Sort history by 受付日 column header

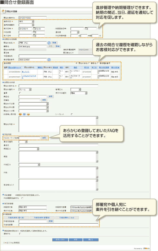[x=87, y=68]
